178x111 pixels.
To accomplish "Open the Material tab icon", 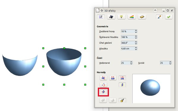I will (x=142, y=17).
